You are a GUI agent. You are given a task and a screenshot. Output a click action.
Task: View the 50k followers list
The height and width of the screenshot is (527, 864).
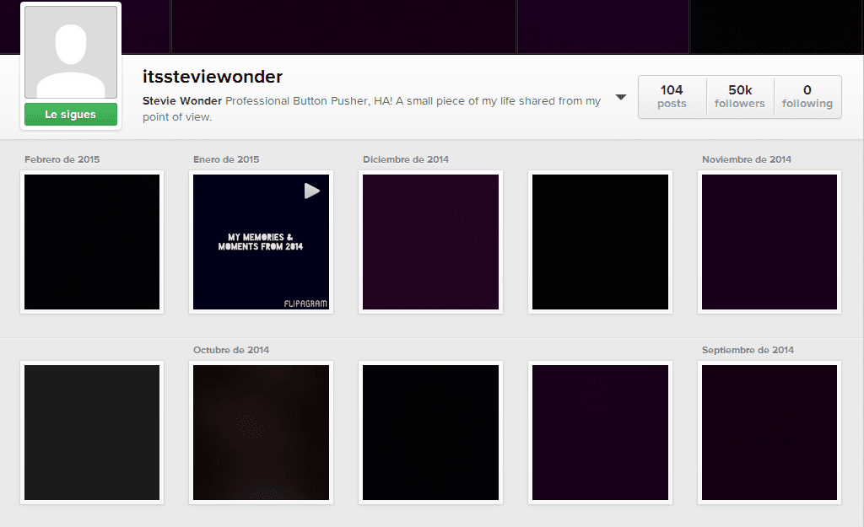pos(740,96)
